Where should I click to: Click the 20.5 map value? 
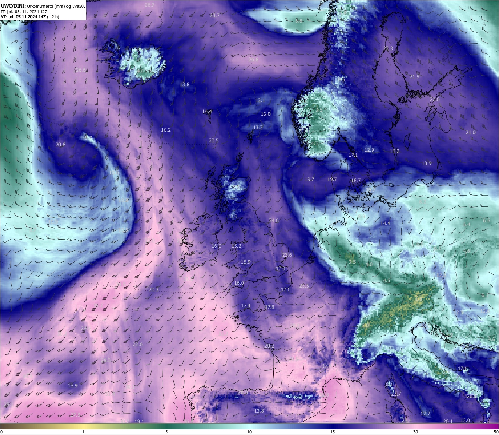click(x=214, y=141)
